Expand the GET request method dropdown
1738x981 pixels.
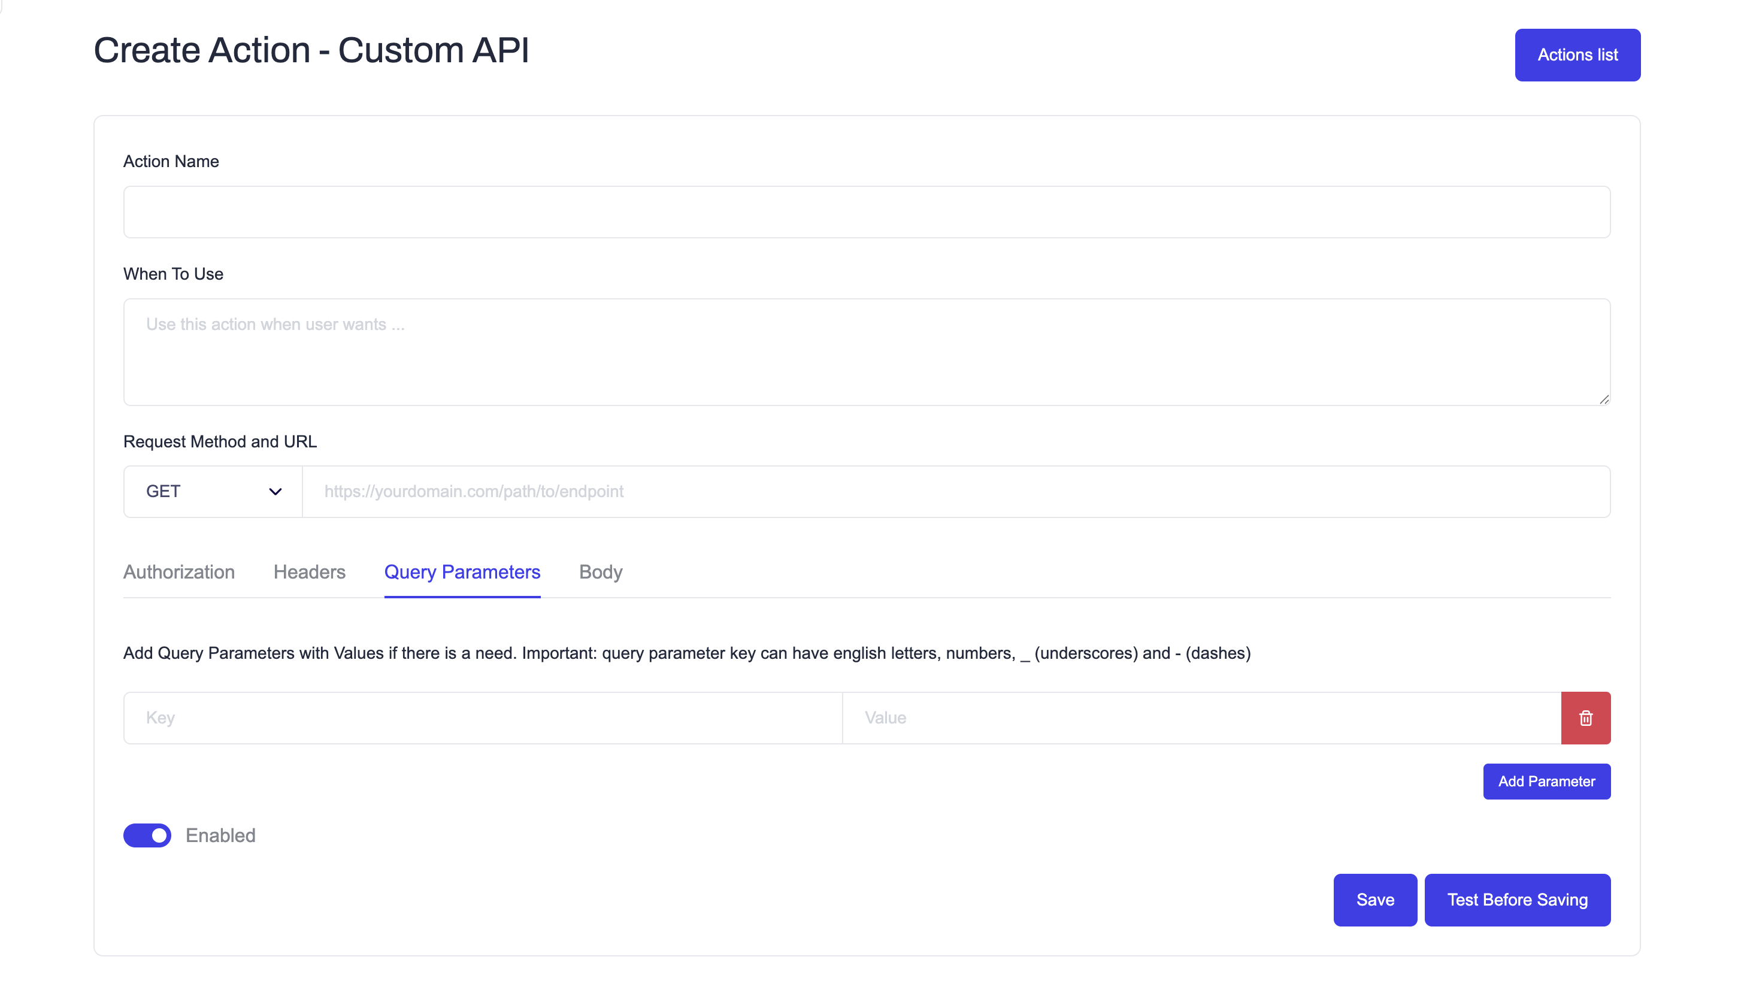pyautogui.click(x=202, y=491)
